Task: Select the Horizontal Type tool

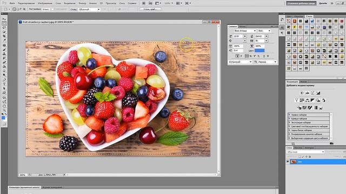Action: 4,84
